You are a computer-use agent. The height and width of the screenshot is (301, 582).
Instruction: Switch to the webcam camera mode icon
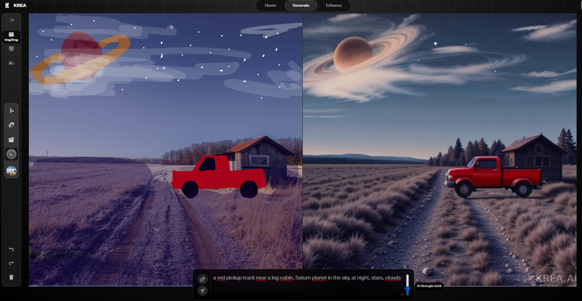pos(11,63)
